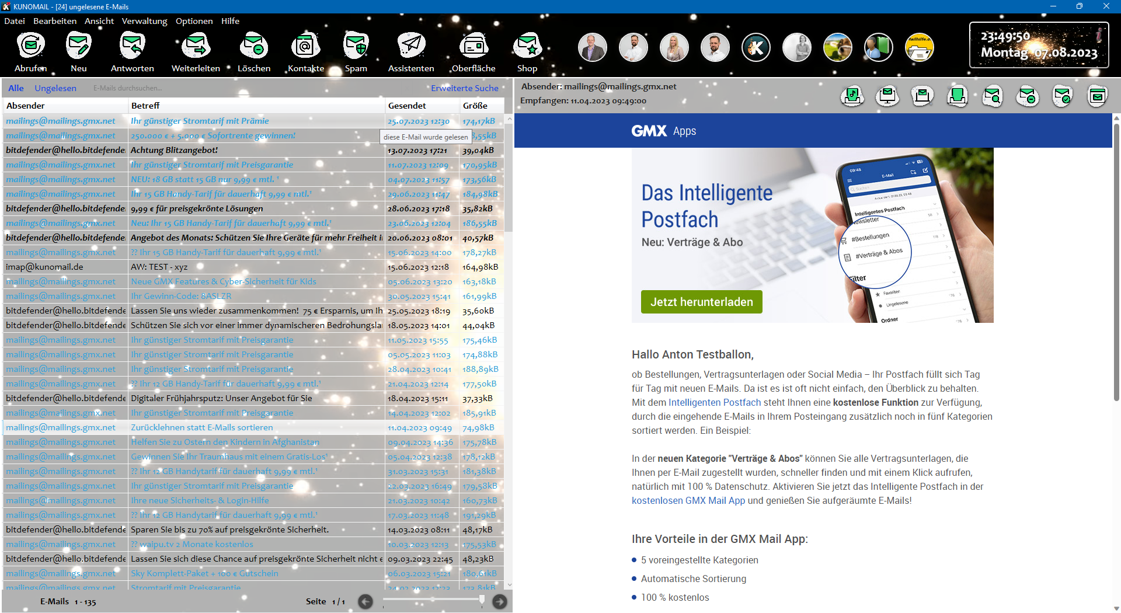Select email 'Neue GMX Features & Cyber-Sicherheit für Kids'
The image size is (1121, 613).
tap(253, 281)
